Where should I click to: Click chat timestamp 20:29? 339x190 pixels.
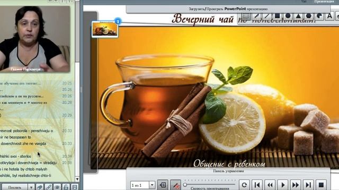[x=67, y=116]
